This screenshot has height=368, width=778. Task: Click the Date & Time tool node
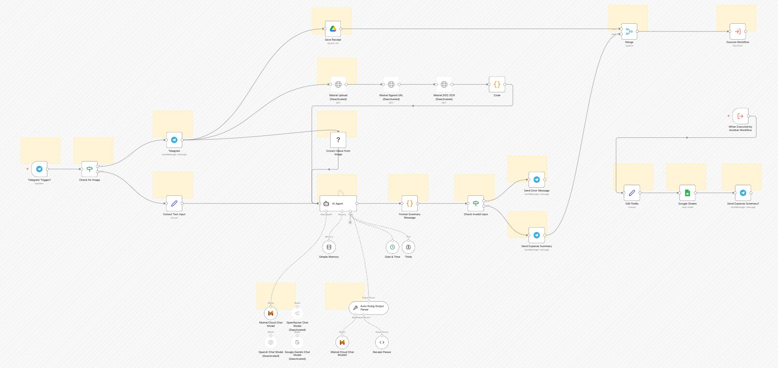click(392, 247)
